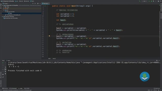
Task: Click the Rerun green arrow in Run panel
Action: click(3, 63)
